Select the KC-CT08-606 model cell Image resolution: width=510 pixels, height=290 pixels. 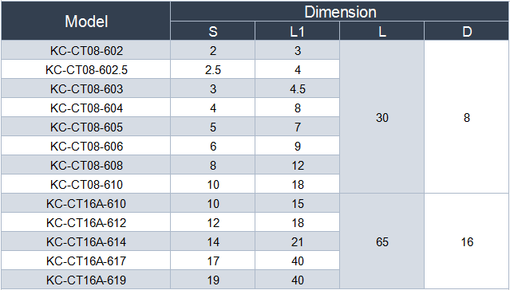coord(86,146)
